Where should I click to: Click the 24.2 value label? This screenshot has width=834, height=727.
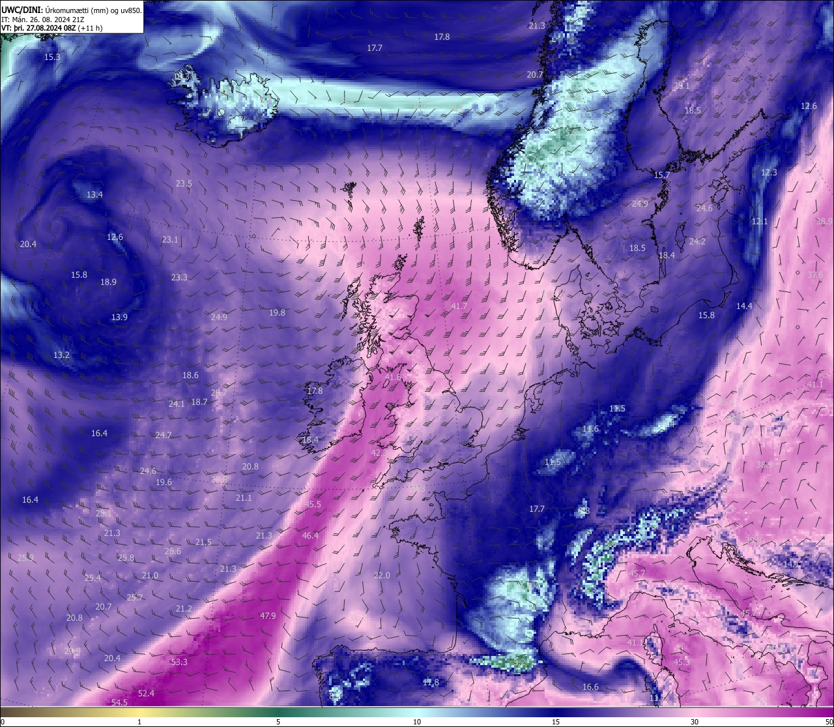tap(697, 242)
